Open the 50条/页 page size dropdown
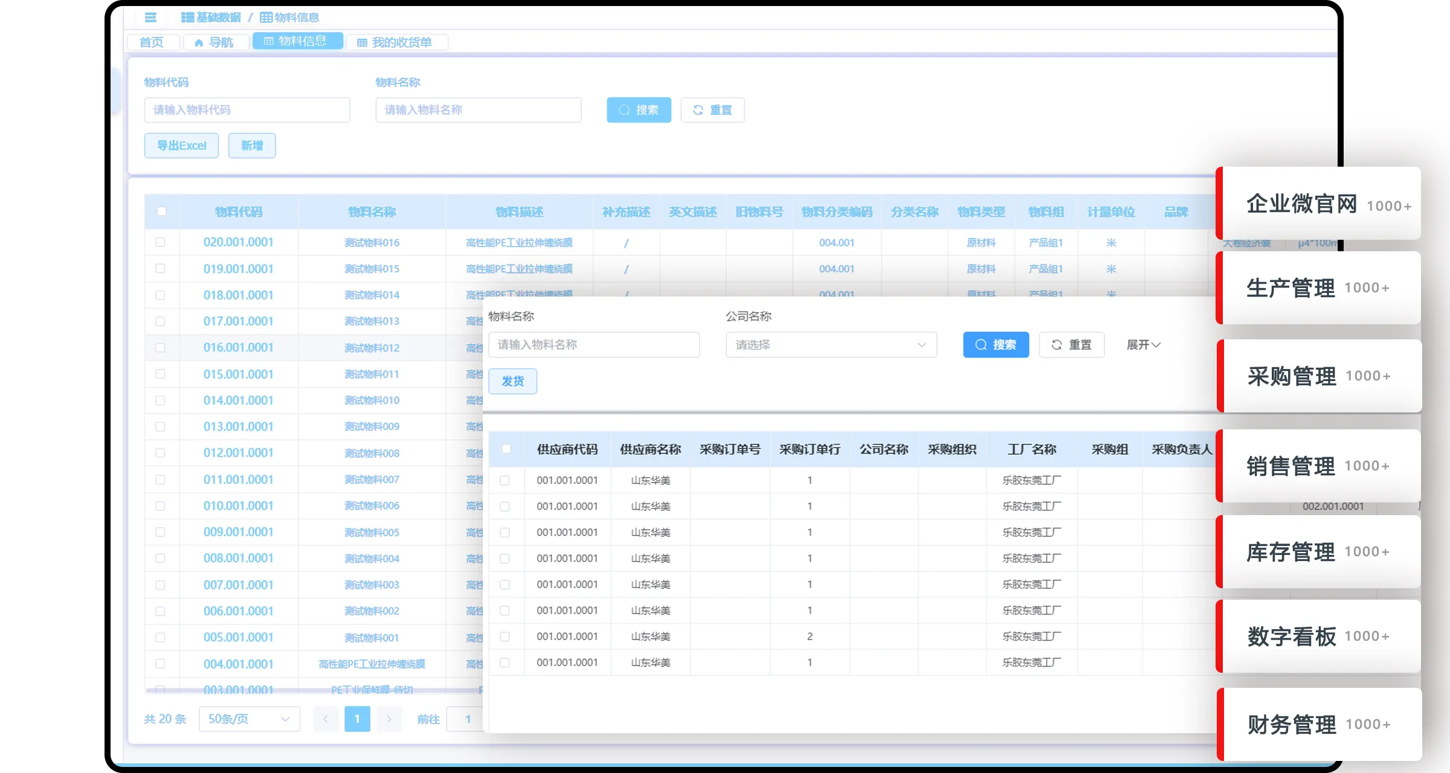 pos(249,719)
